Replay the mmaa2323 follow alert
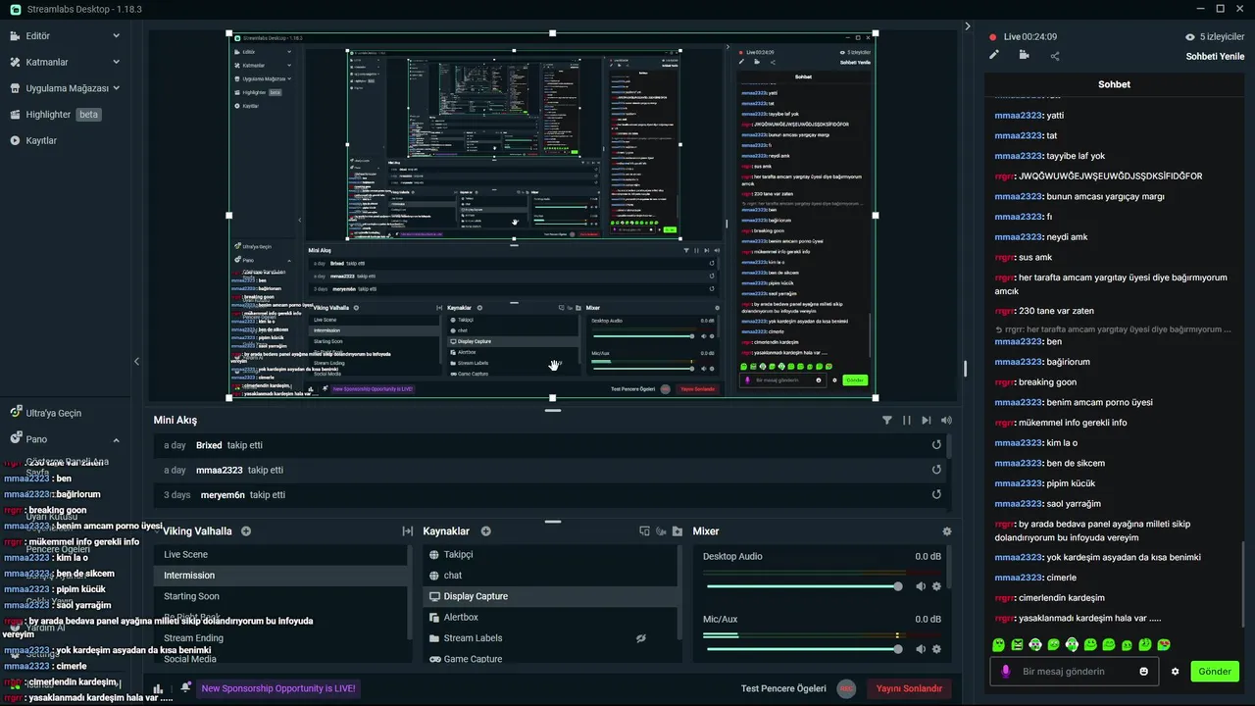This screenshot has width=1255, height=706. (x=936, y=470)
